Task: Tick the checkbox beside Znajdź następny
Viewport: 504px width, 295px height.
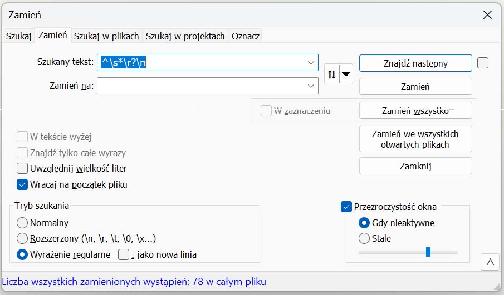Action: coord(483,63)
